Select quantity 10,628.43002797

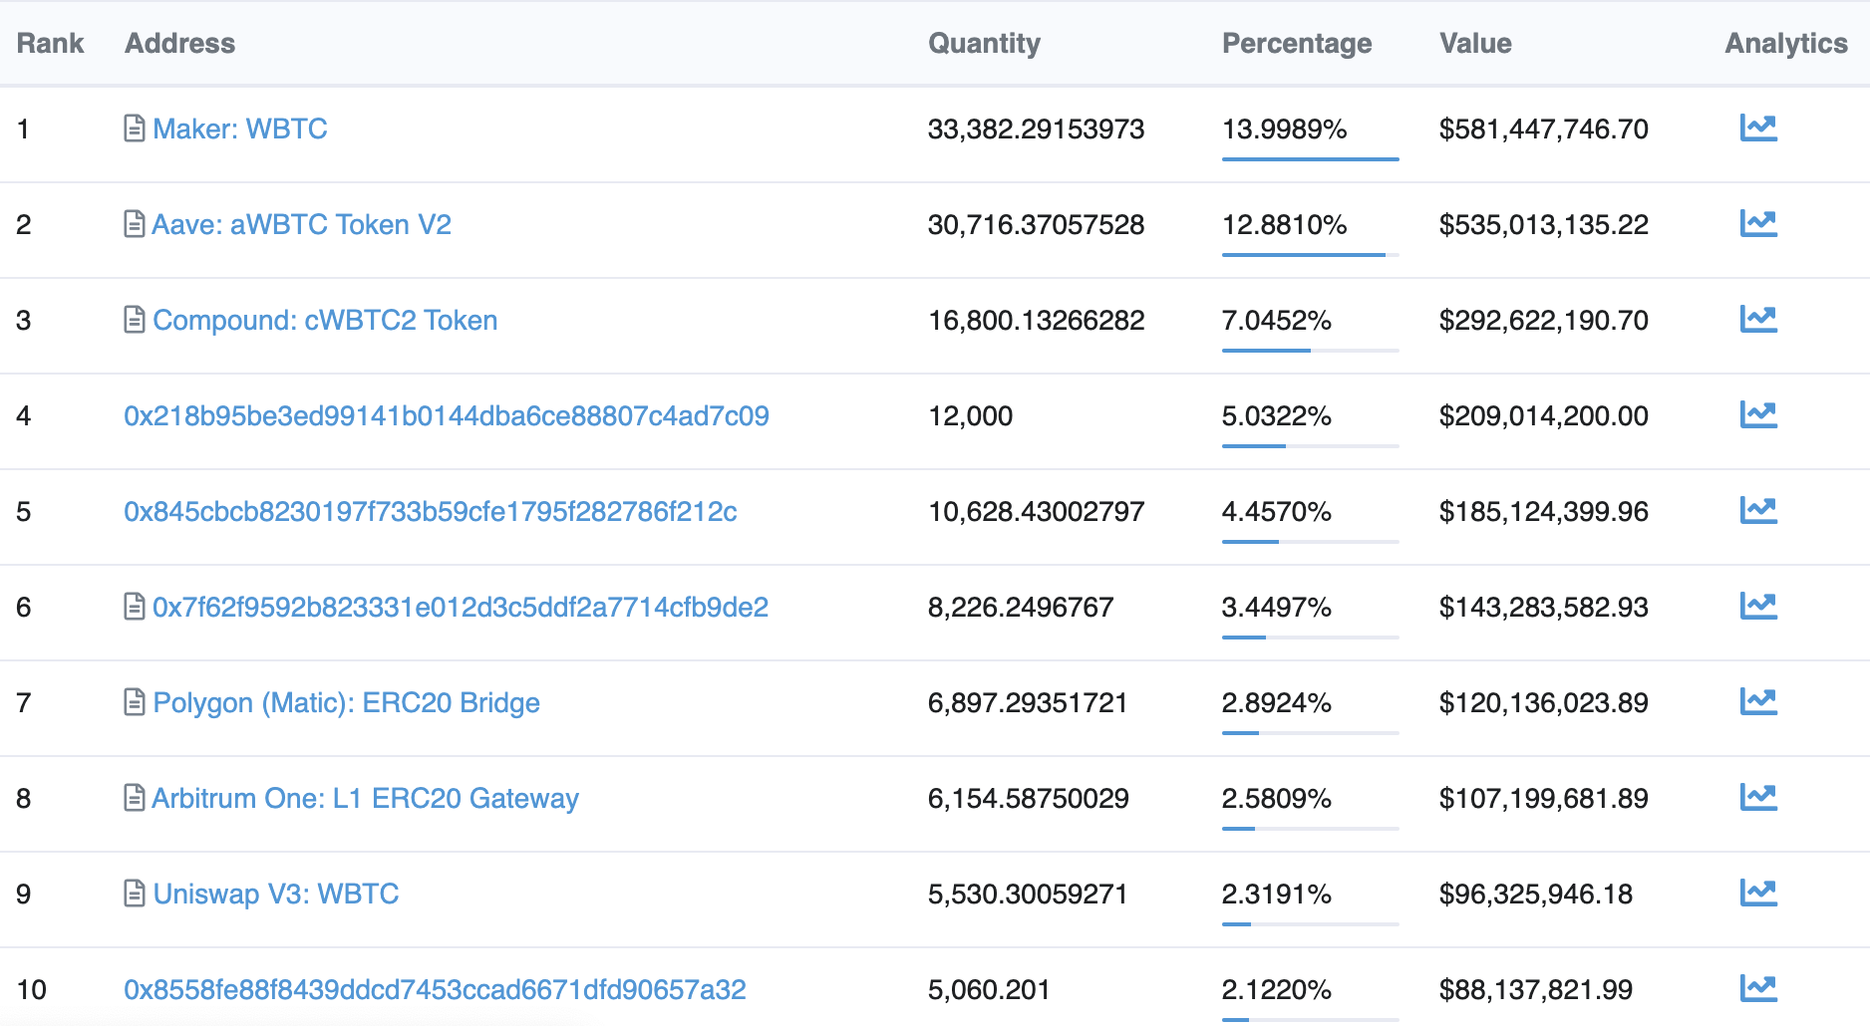[x=1036, y=511]
